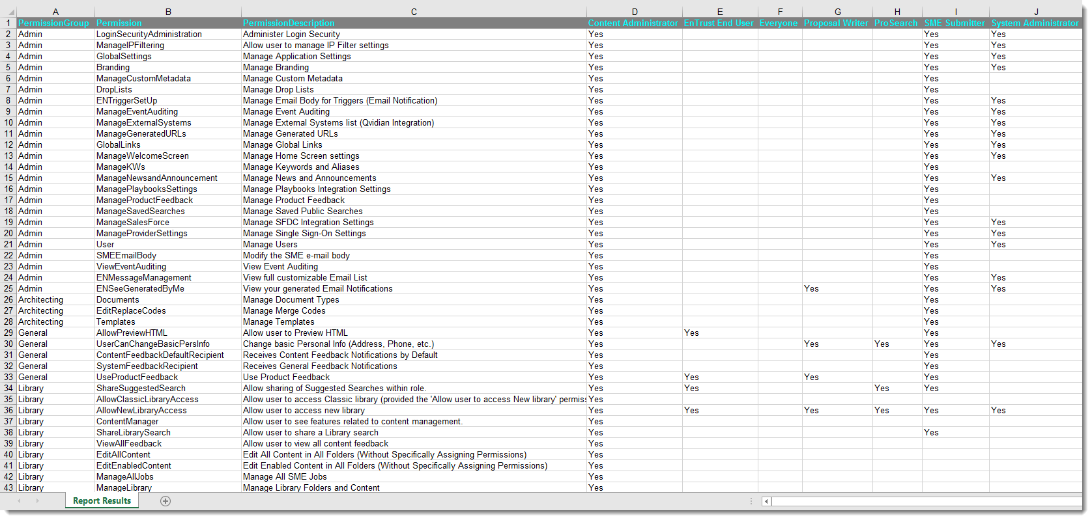Select the 'Manage All SME Jobs' cell
1092x520 pixels.
[x=414, y=476]
